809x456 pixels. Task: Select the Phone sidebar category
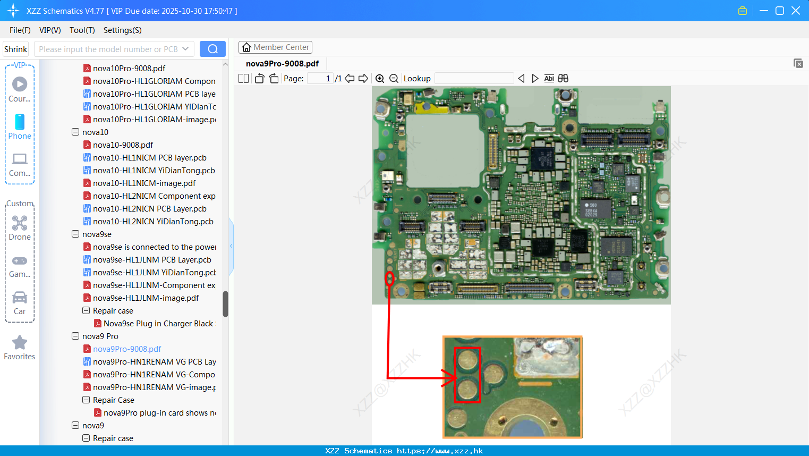(x=20, y=127)
